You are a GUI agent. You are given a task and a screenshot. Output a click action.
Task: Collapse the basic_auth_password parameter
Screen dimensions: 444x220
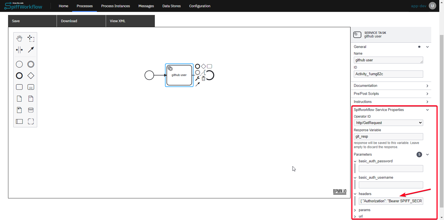355,161
